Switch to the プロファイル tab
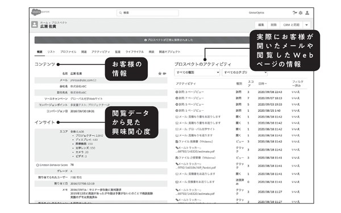This screenshot has width=341, height=213. point(68,52)
